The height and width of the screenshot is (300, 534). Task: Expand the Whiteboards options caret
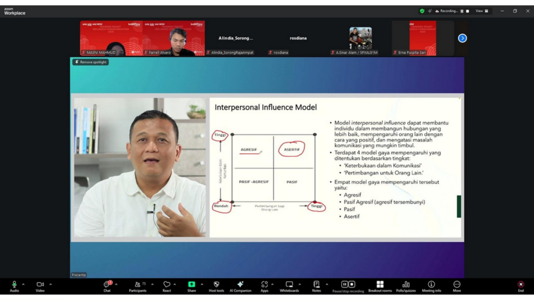click(300, 284)
